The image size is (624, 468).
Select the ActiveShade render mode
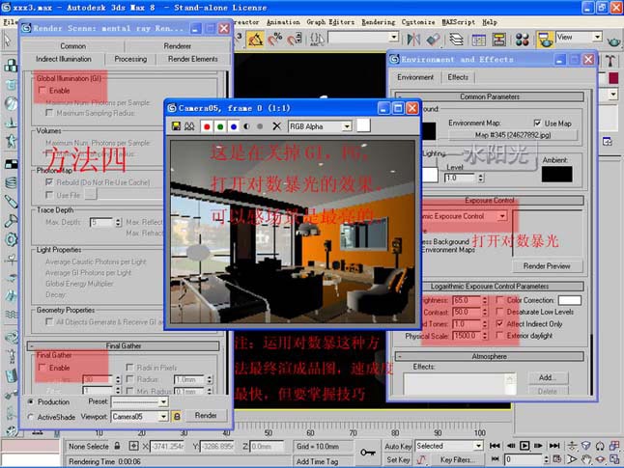31,417
